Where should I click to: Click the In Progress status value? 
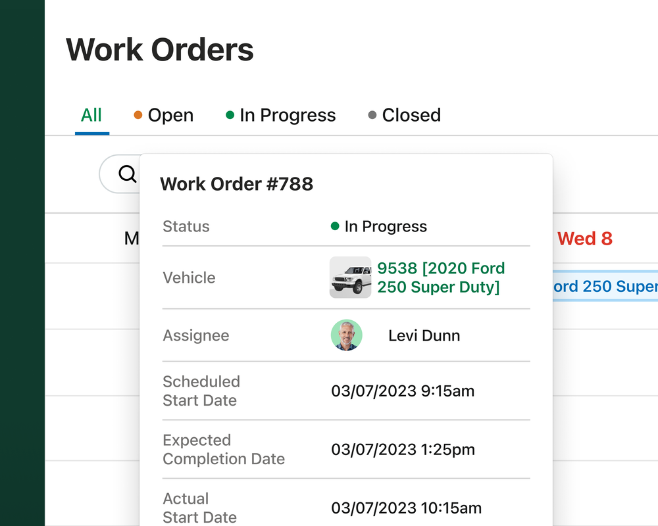tap(379, 226)
